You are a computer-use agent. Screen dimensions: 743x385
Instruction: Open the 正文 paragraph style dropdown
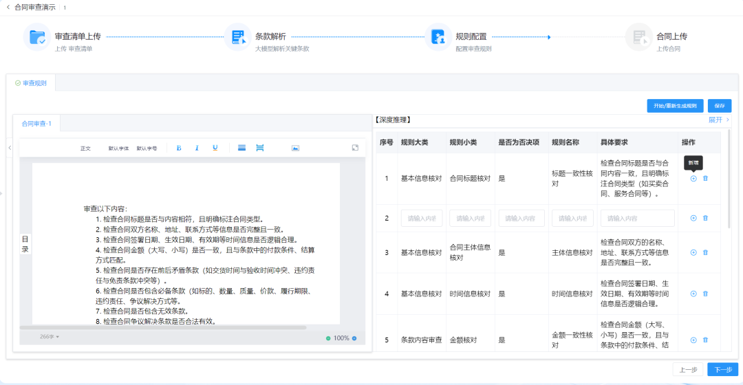pyautogui.click(x=86, y=148)
